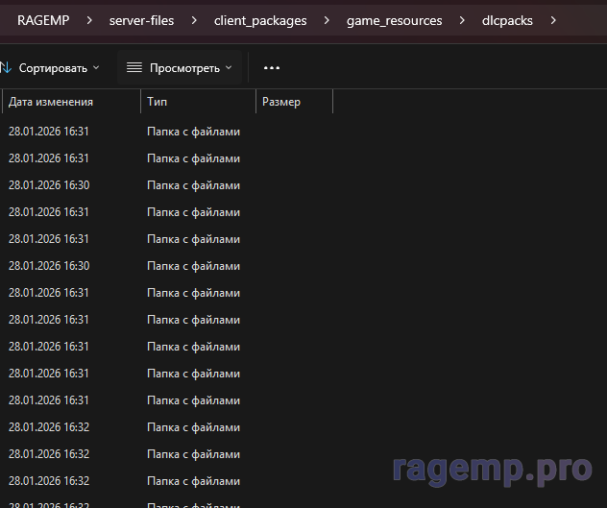Open the dropdown arrow next to Просмотреть
The width and height of the screenshot is (607, 508).
(229, 68)
